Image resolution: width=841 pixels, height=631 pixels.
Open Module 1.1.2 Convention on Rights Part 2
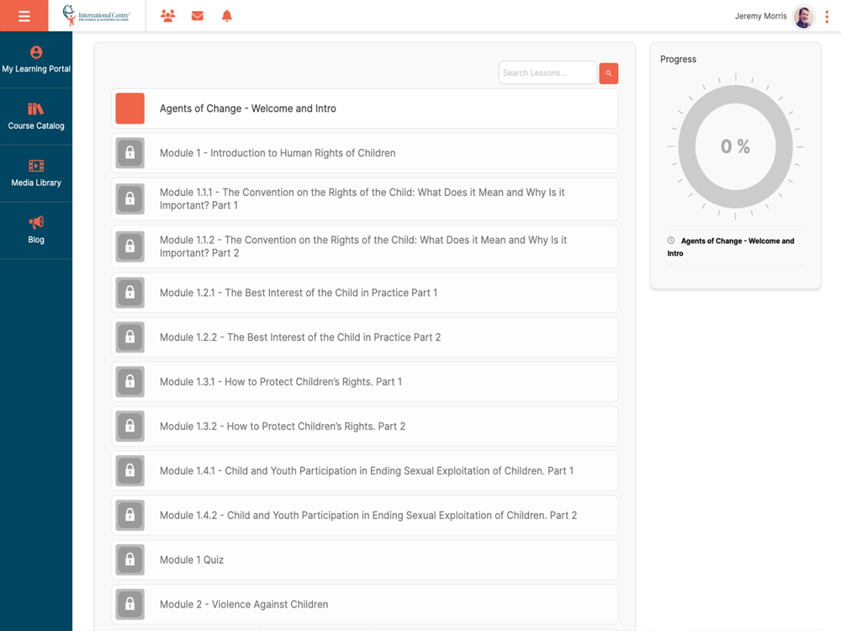click(365, 247)
